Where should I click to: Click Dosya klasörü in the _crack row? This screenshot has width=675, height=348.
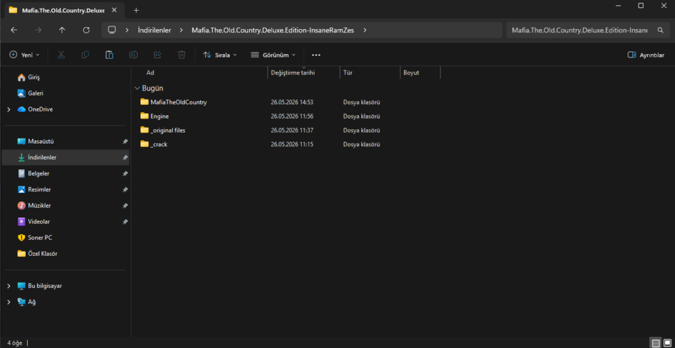tap(362, 144)
